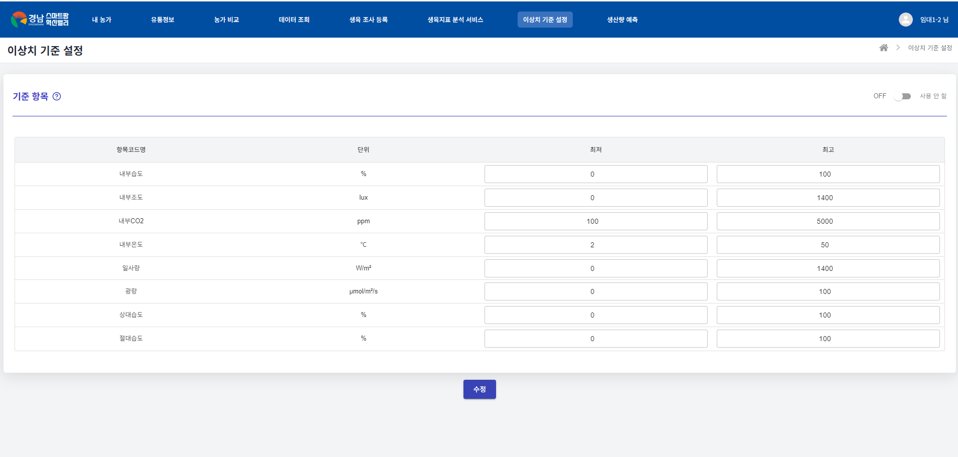This screenshot has width=958, height=457.
Task: Edit 광량 minimum value field
Action: click(596, 291)
